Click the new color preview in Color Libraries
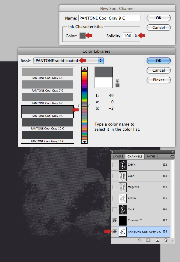Screen dimensions: 180x262 [x=104, y=72]
